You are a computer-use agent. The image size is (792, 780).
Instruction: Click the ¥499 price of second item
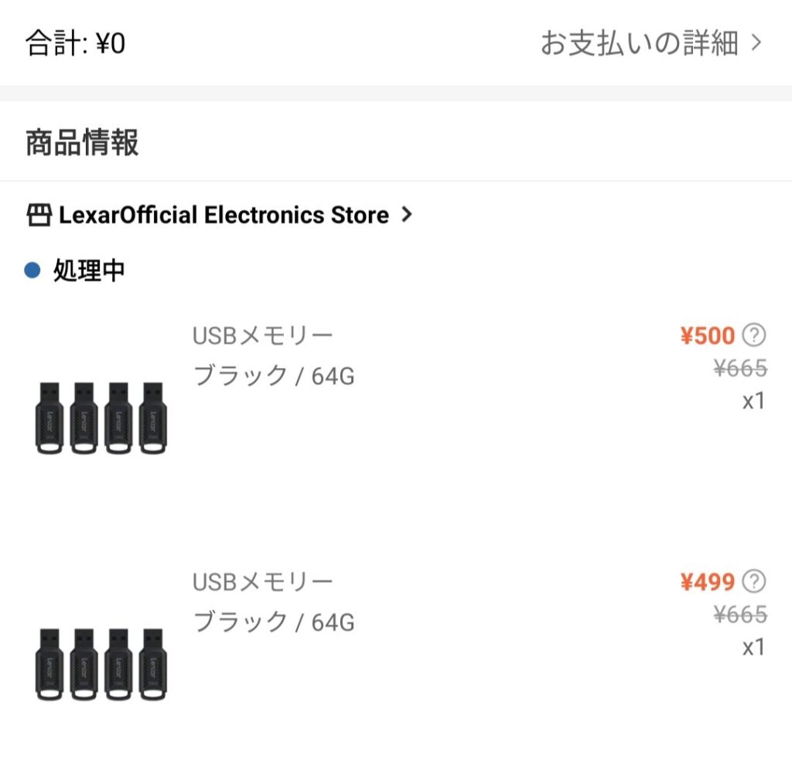(x=707, y=582)
